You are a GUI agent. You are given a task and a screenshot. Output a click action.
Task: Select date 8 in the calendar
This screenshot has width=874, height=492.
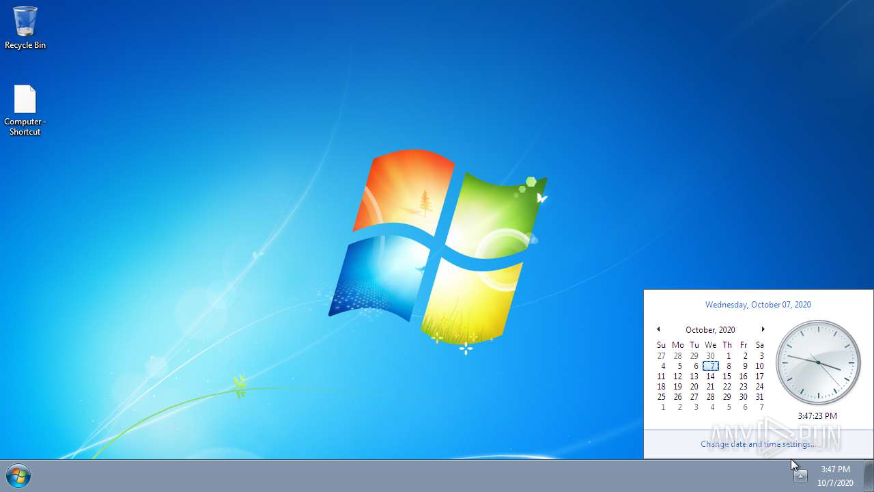coord(727,366)
